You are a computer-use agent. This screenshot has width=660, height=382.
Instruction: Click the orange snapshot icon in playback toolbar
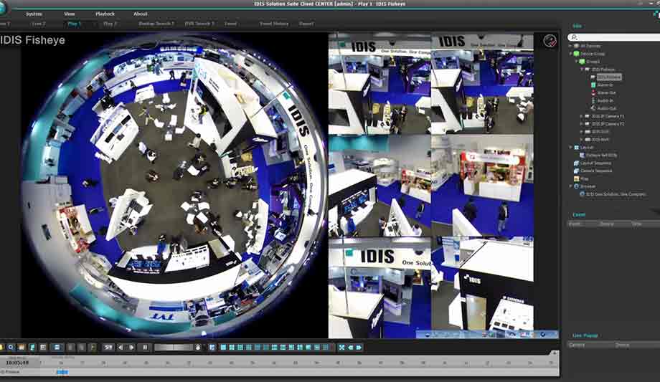click(x=22, y=347)
